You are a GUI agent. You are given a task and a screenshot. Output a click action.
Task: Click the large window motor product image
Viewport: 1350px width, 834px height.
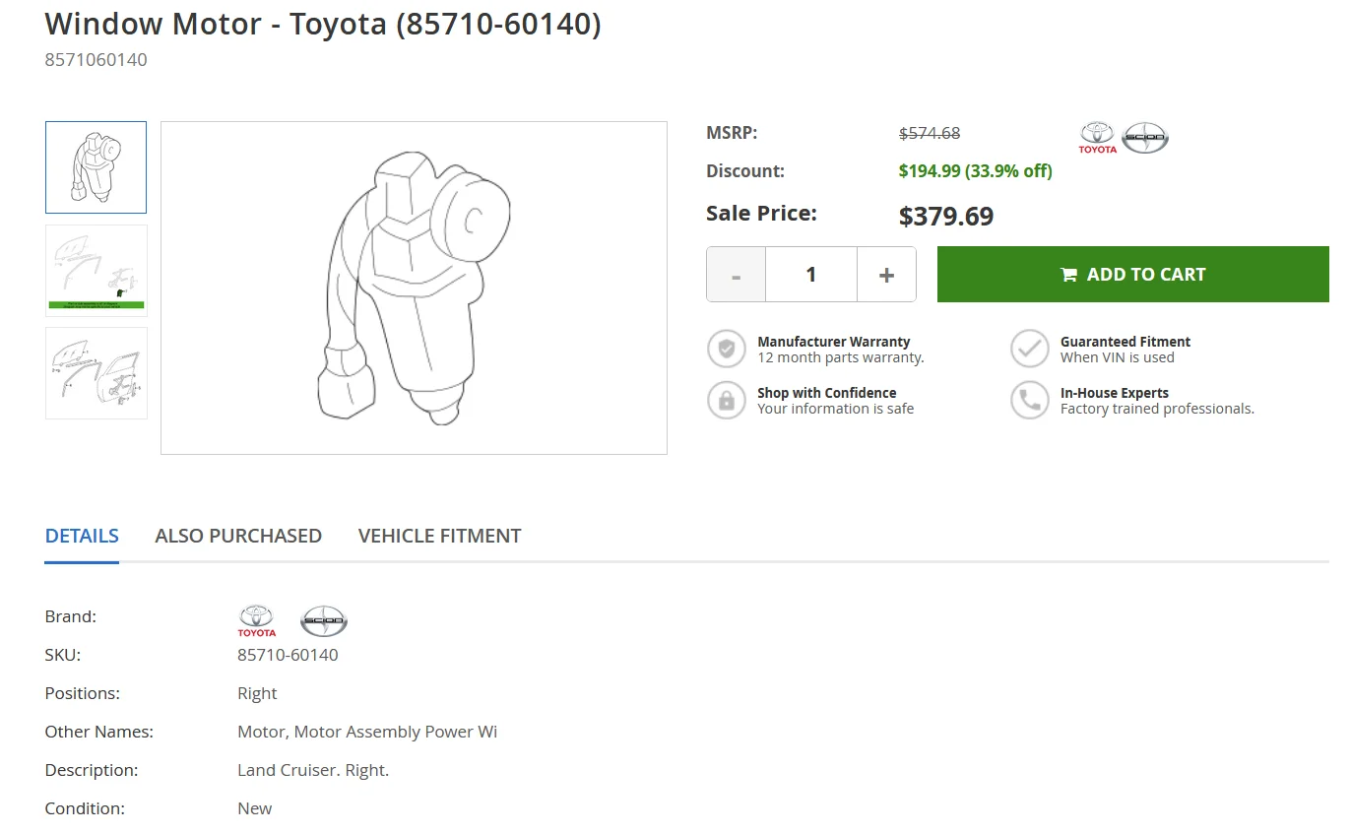click(x=414, y=288)
